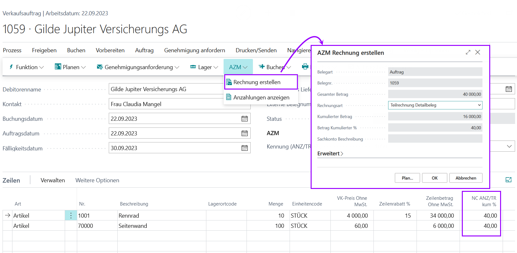Open the Rechnungsart combo box
The image size is (517, 253).
tap(435, 105)
